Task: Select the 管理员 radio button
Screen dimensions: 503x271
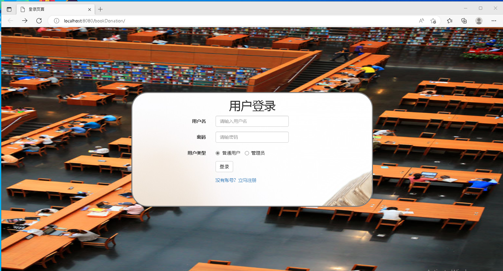Action: click(x=247, y=153)
